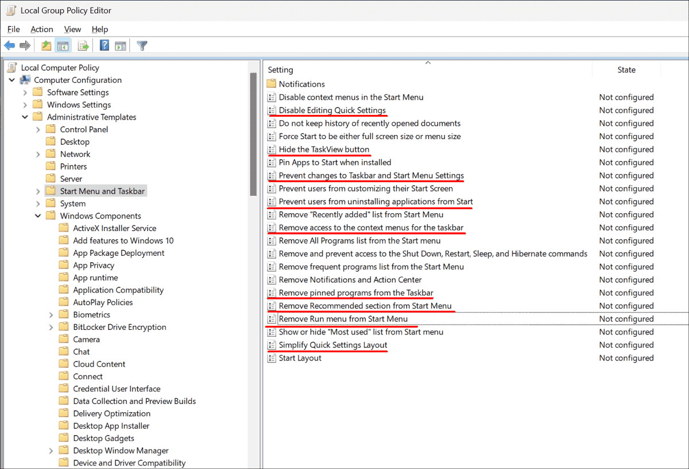Expand the Desktop Window Manager node
Screen dimensions: 689x469
pos(51,450)
